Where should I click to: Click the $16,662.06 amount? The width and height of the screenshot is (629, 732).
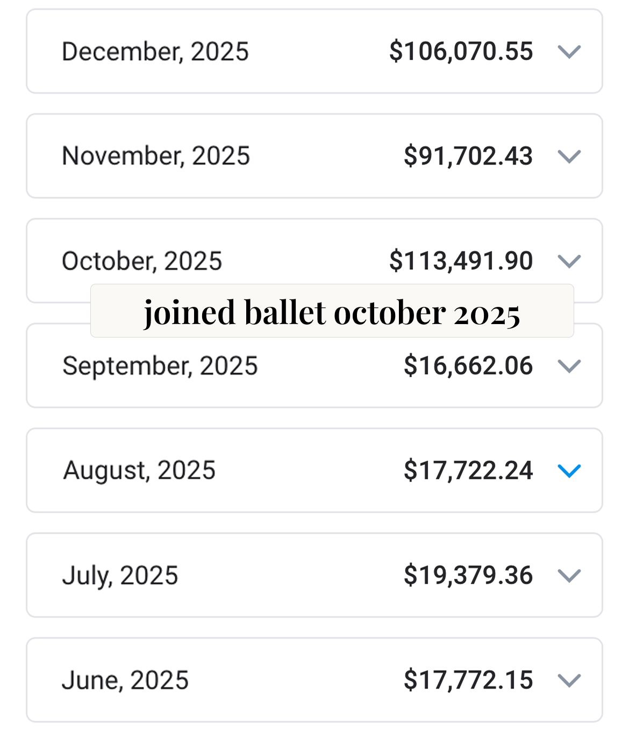point(468,366)
